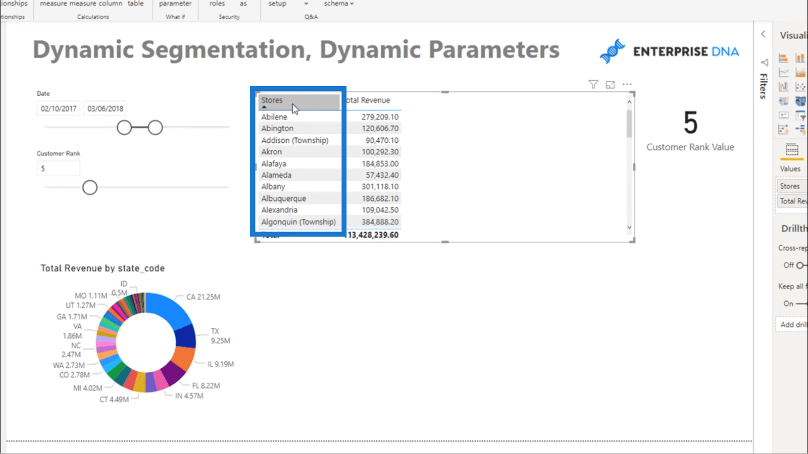Image resolution: width=808 pixels, height=454 pixels.
Task: Click the parameter item in What if group
Action: (175, 4)
